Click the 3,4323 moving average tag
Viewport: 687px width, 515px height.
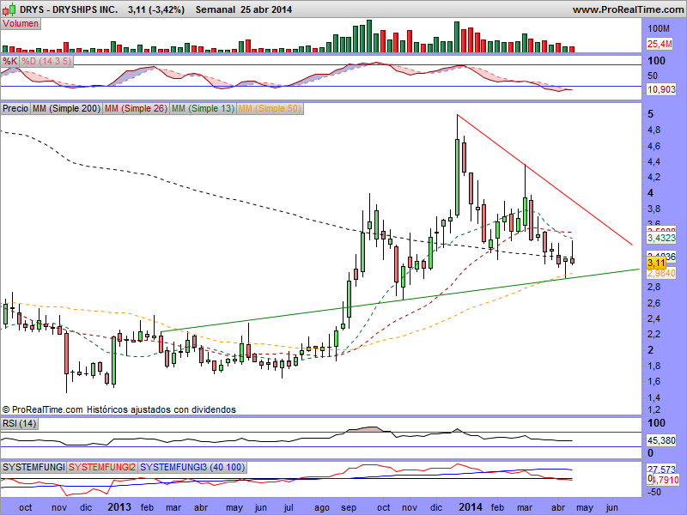[661, 238]
